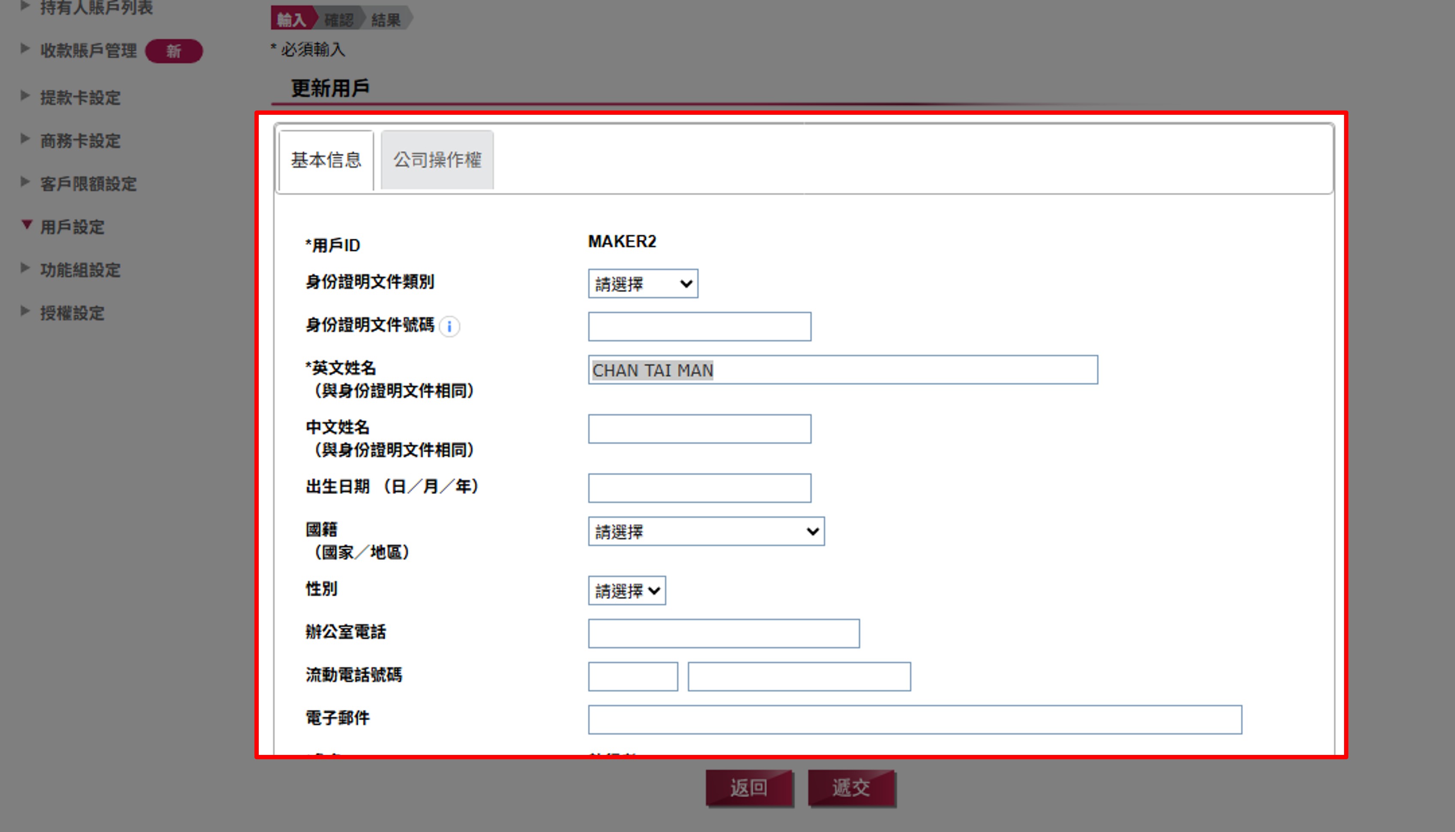Click the 出生日期 date input field
Viewport: 1455px width, 832px height.
[699, 488]
